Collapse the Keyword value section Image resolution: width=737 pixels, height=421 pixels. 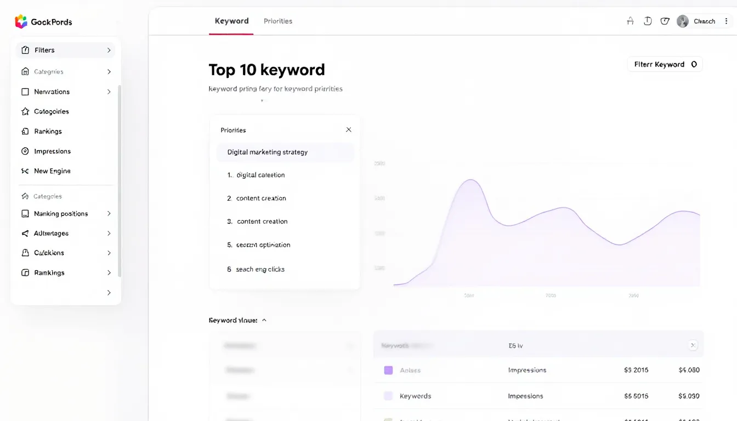[x=264, y=320]
